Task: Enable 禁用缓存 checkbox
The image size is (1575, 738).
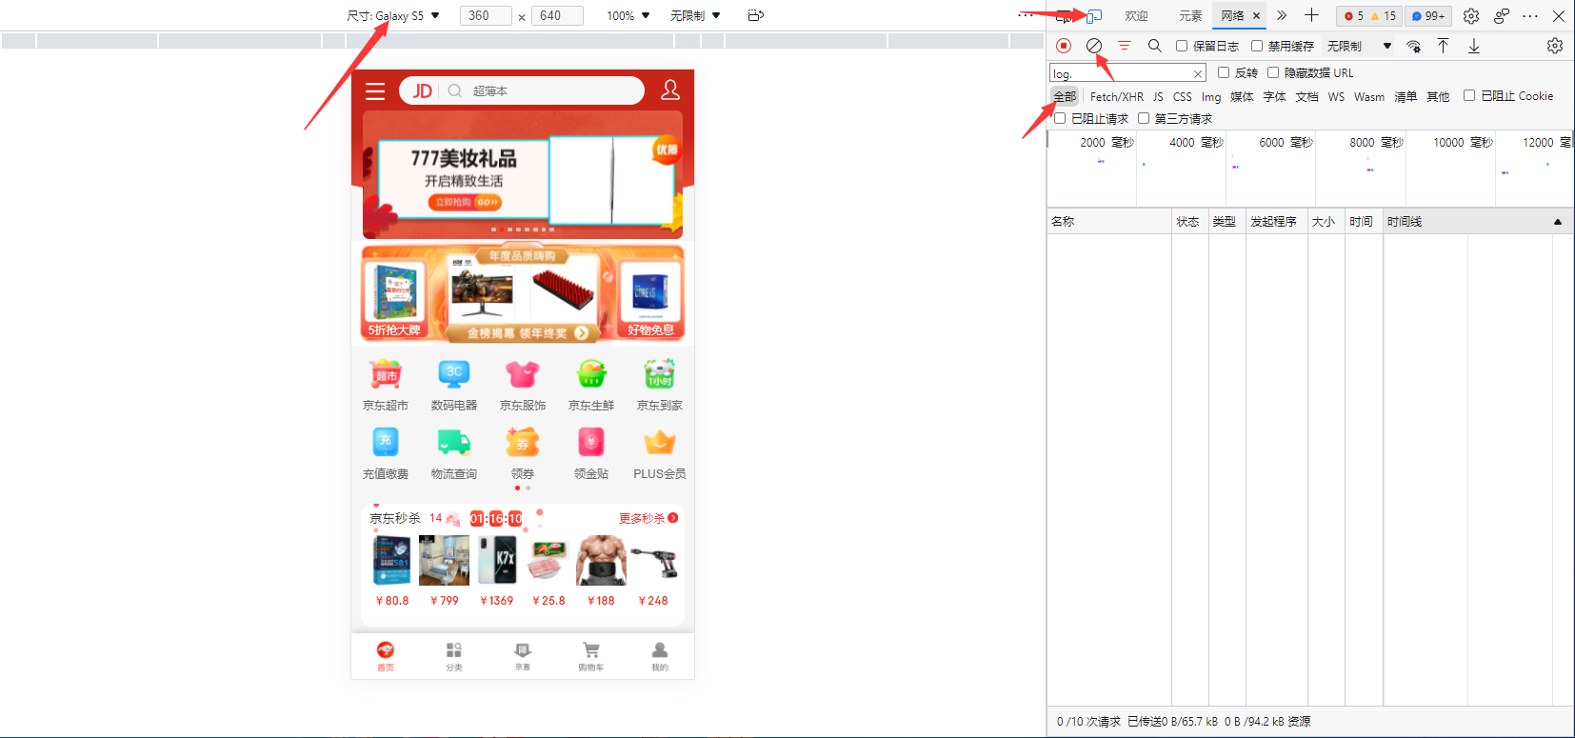Action: click(x=1257, y=46)
